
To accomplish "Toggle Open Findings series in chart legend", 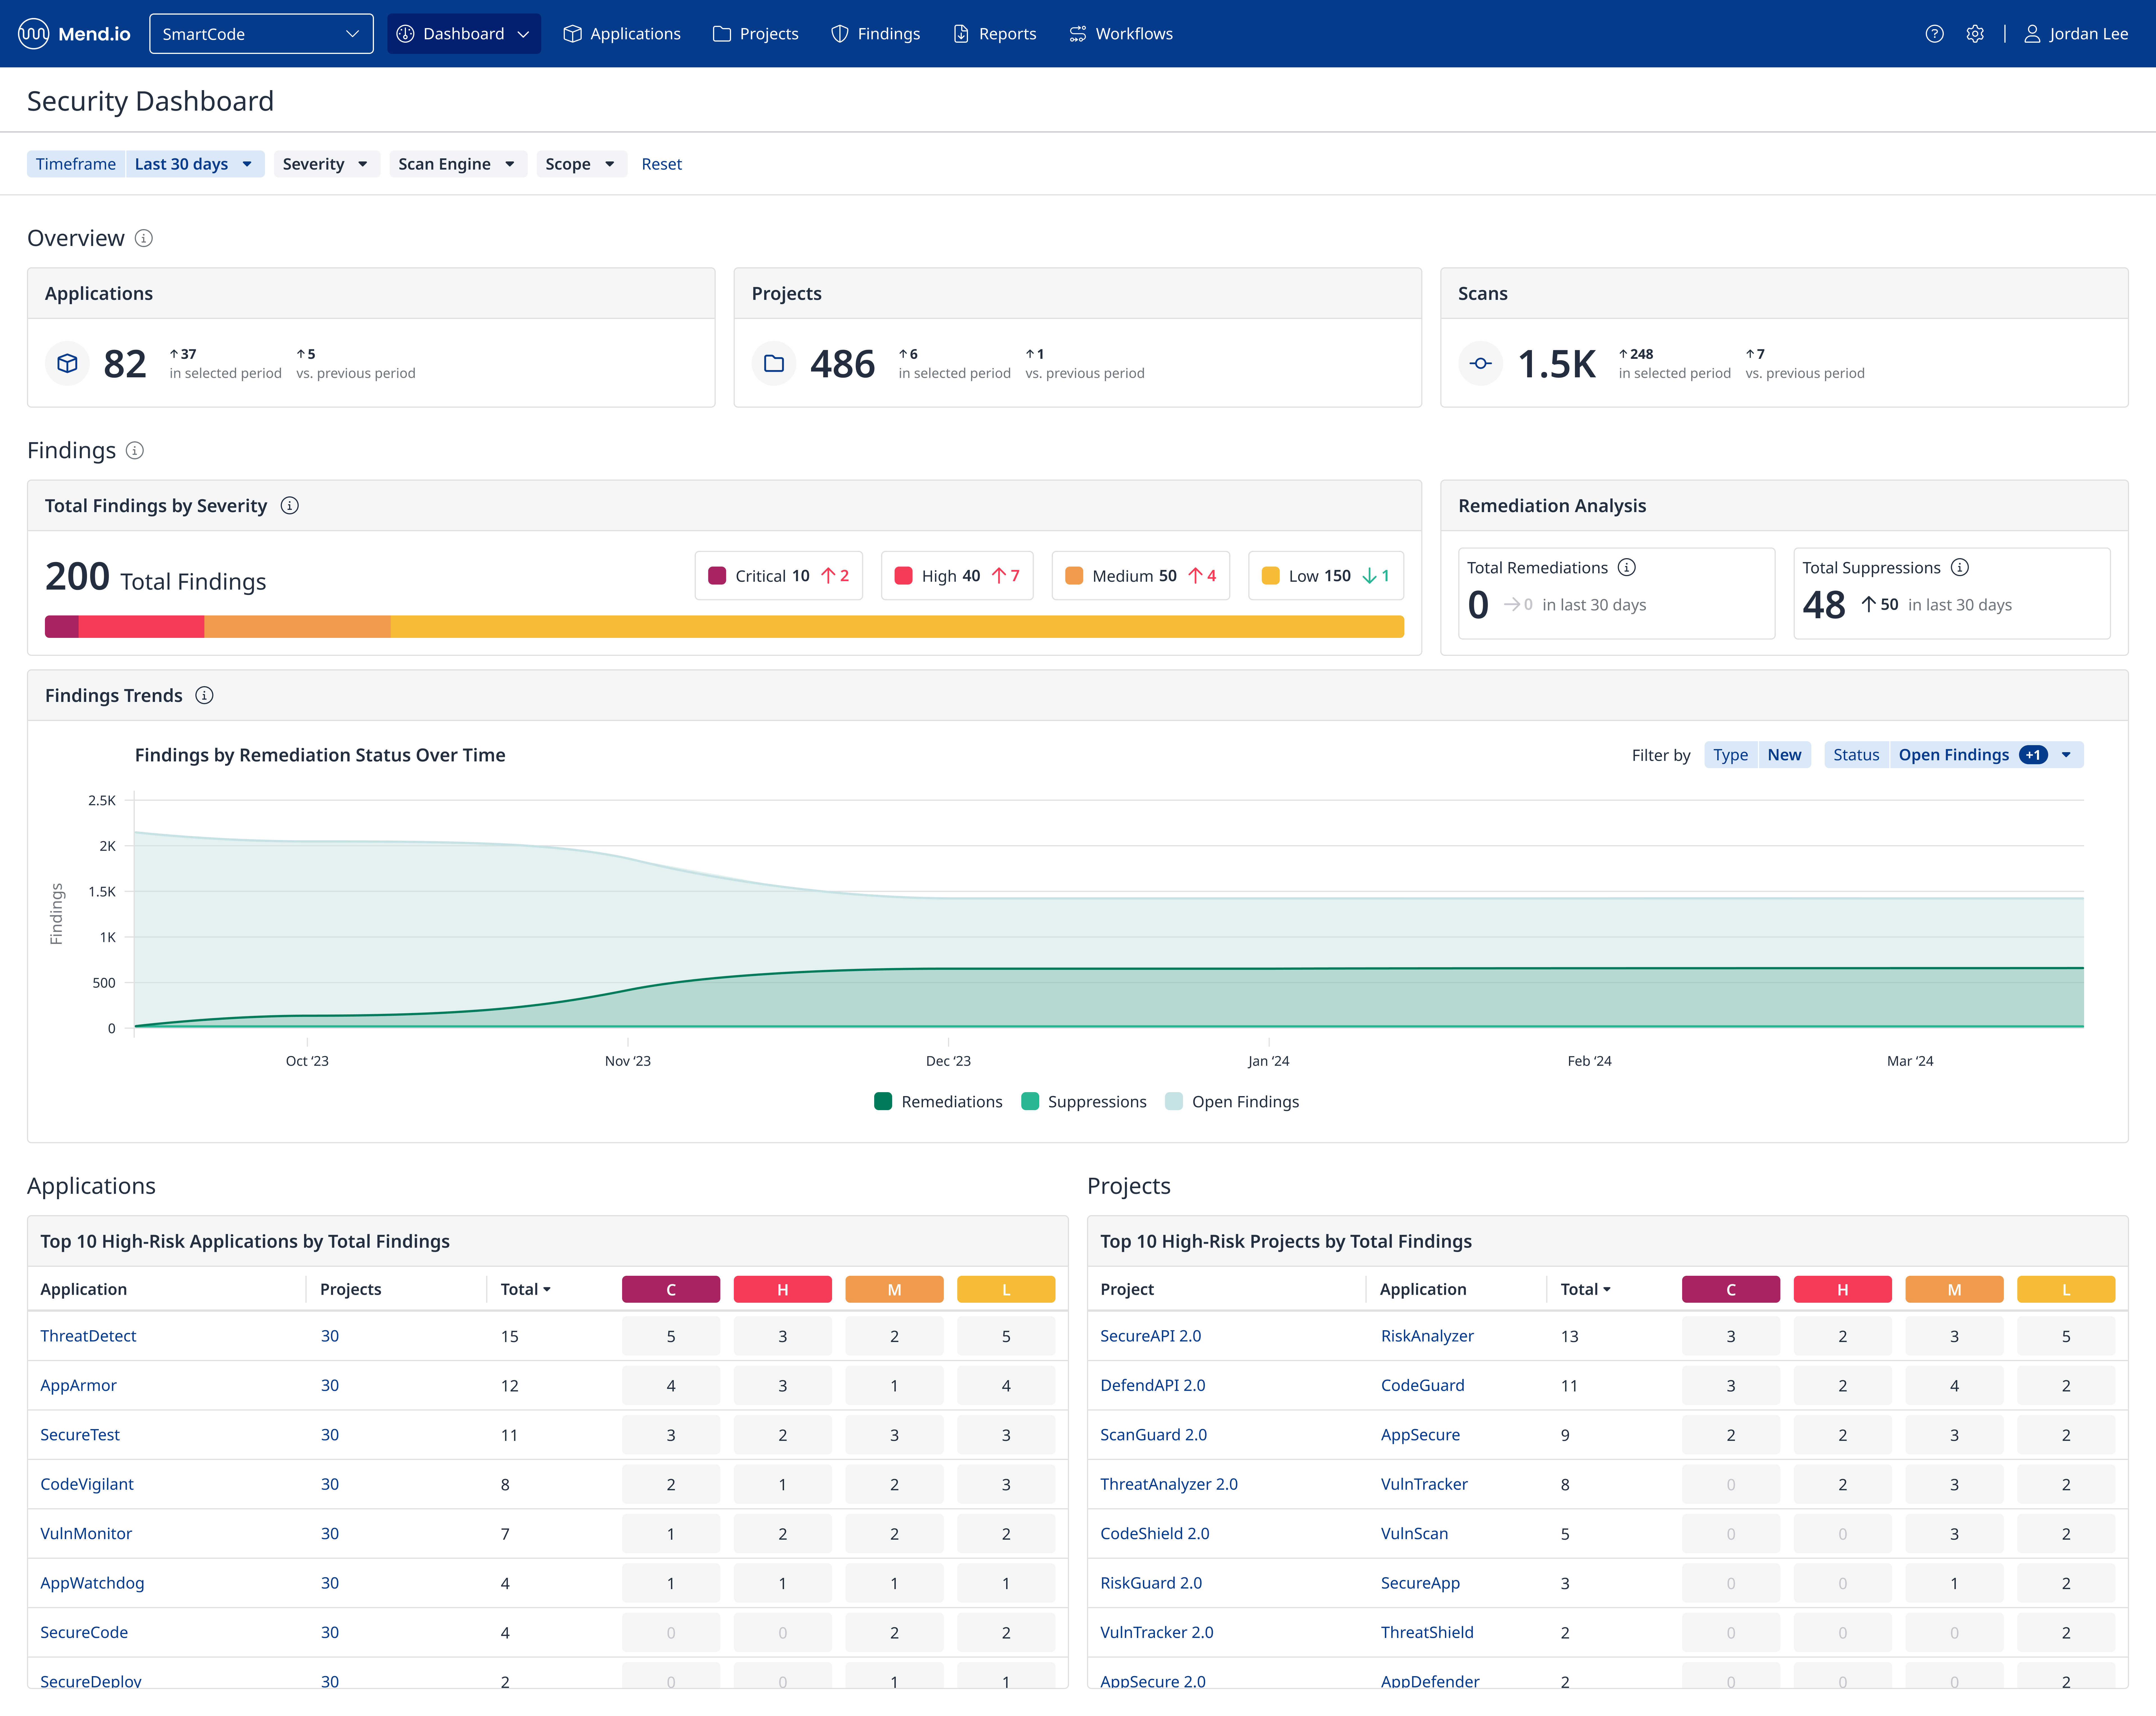I will tap(1232, 1101).
